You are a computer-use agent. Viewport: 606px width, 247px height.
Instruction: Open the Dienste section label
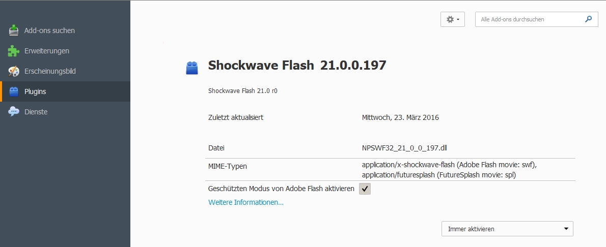point(36,112)
